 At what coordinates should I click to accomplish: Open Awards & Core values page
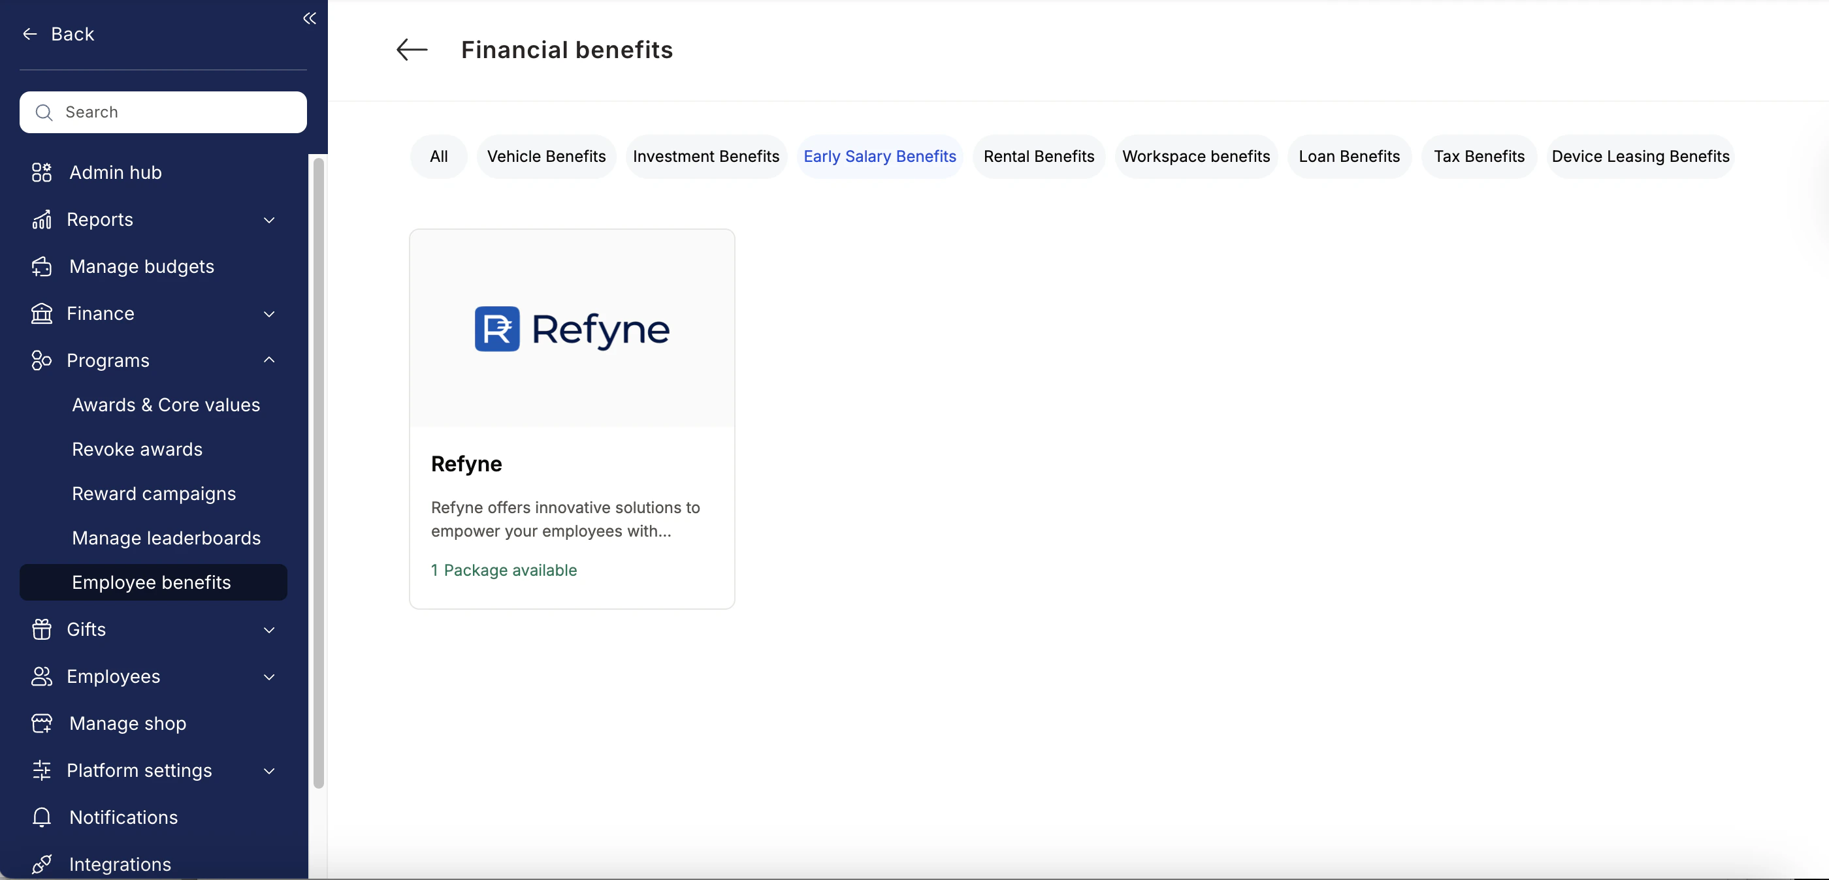(166, 405)
